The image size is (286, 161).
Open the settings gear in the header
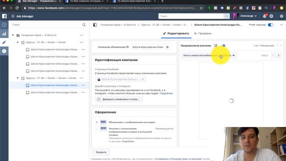coord(271,16)
